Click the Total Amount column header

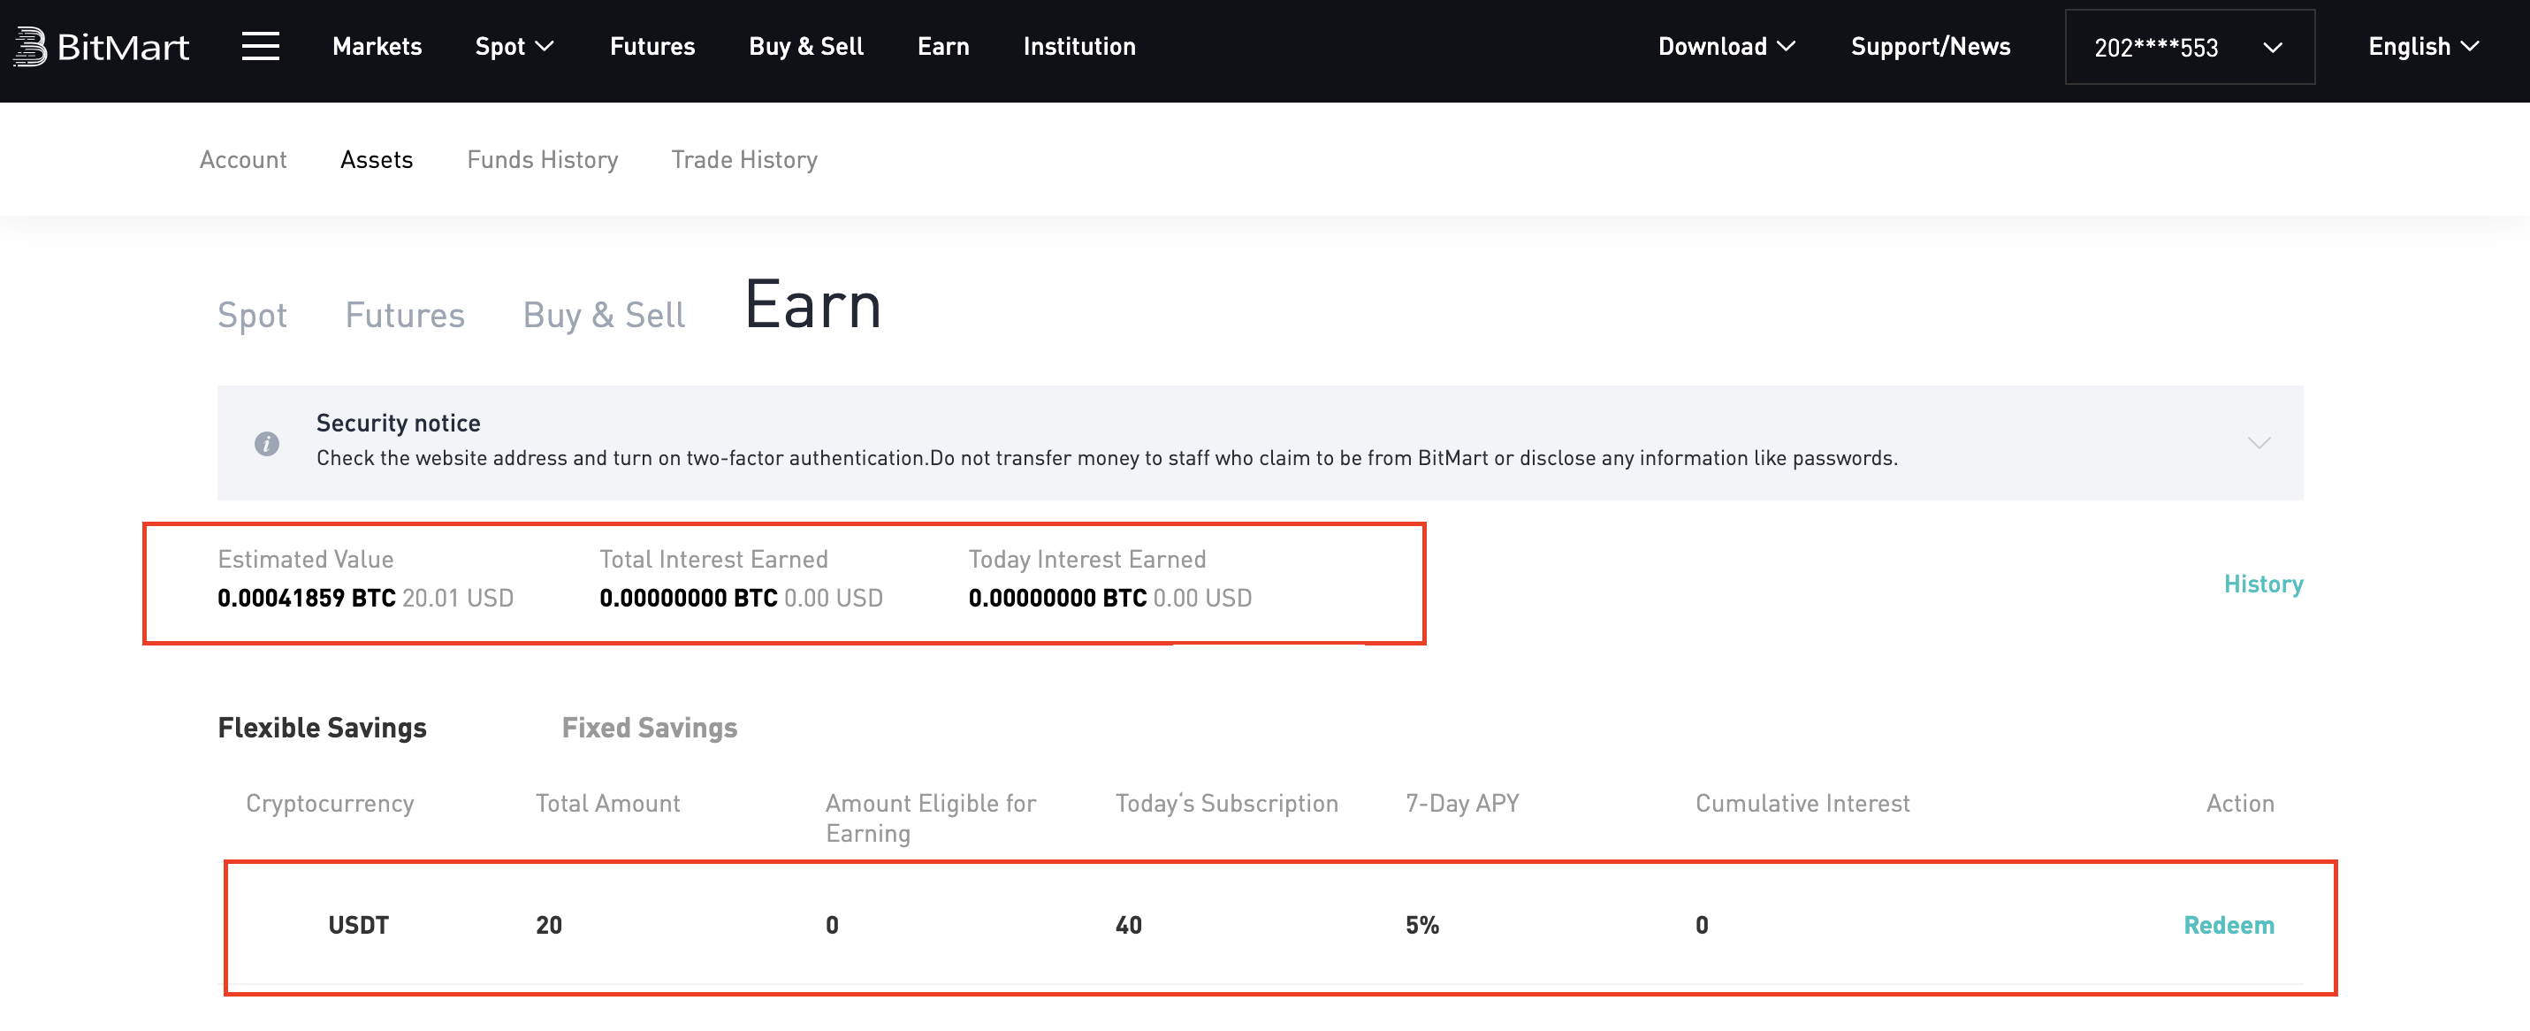pyautogui.click(x=608, y=803)
